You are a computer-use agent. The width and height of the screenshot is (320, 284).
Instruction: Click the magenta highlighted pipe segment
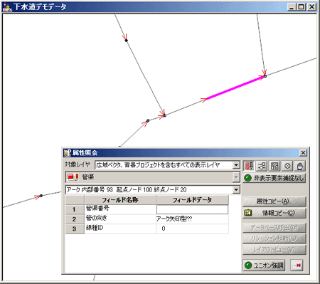235,88
